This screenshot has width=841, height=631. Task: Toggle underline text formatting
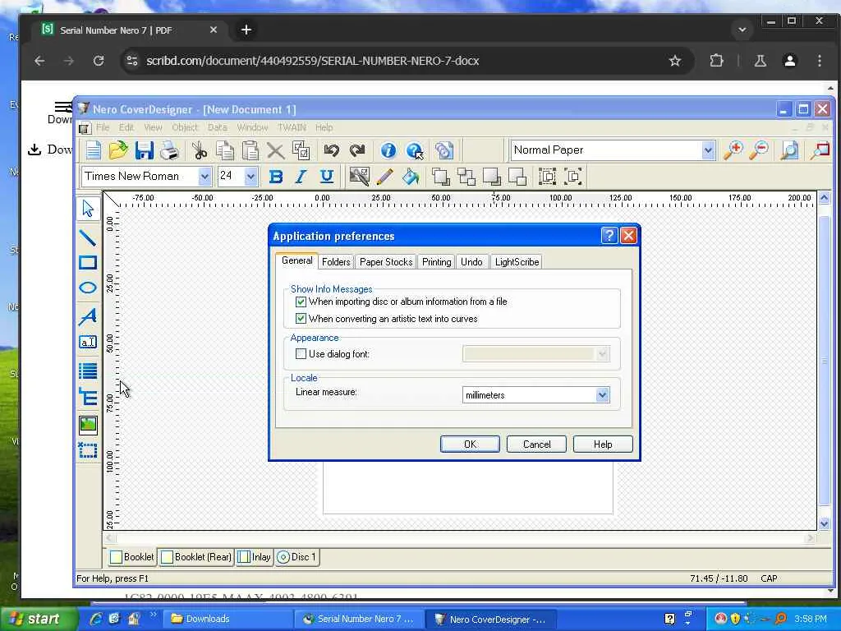point(326,177)
